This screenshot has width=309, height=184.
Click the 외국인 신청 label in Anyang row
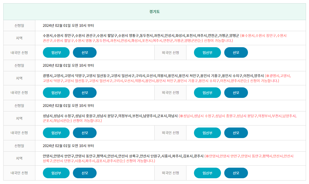point(170,173)
